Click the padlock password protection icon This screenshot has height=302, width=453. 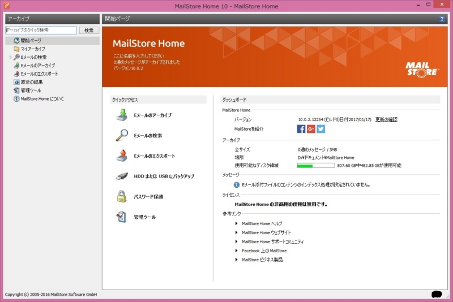click(x=122, y=196)
